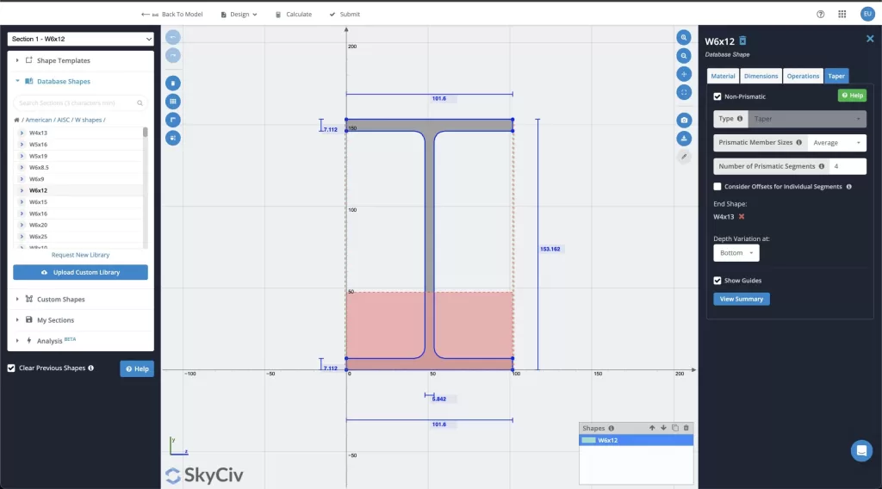Click the undo circular button

[172, 37]
